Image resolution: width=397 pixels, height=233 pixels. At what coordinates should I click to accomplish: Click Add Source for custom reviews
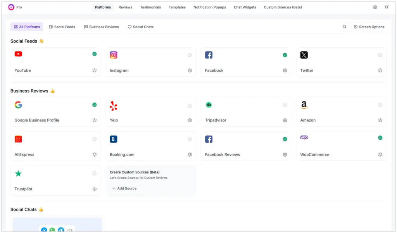pyautogui.click(x=124, y=188)
